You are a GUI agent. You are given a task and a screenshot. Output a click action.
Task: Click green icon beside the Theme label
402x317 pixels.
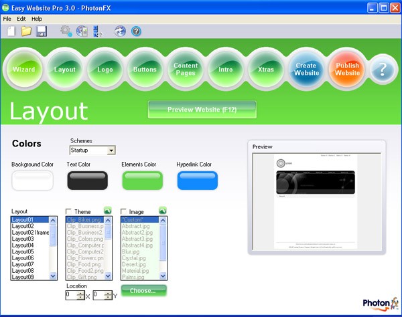point(107,211)
